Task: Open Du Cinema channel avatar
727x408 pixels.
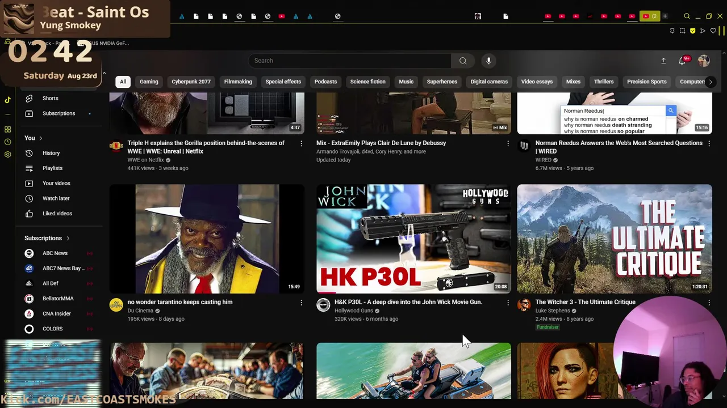Action: (x=116, y=305)
